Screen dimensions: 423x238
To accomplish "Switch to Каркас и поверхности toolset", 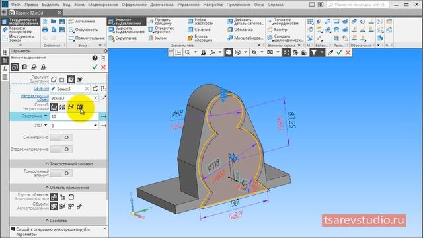I will [x=20, y=30].
